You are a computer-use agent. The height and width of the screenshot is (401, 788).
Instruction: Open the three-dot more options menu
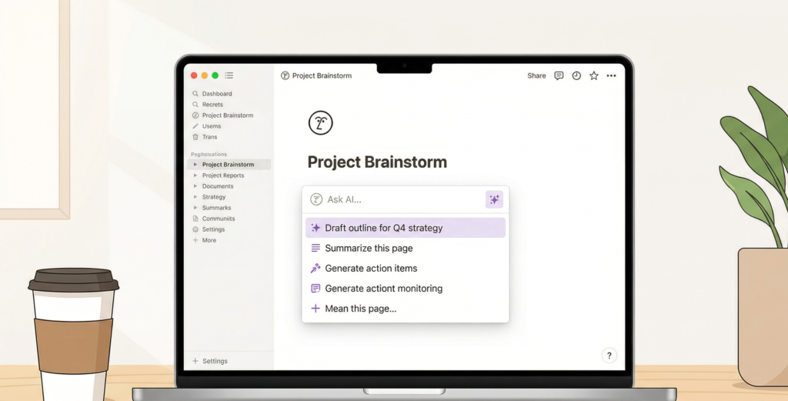point(611,75)
